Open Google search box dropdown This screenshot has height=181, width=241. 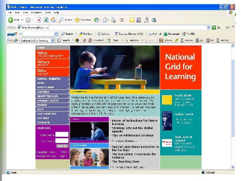click(53, 40)
